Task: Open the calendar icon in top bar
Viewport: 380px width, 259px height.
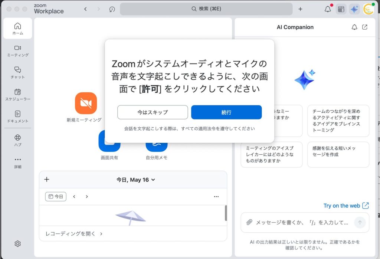Action: tap(341, 9)
